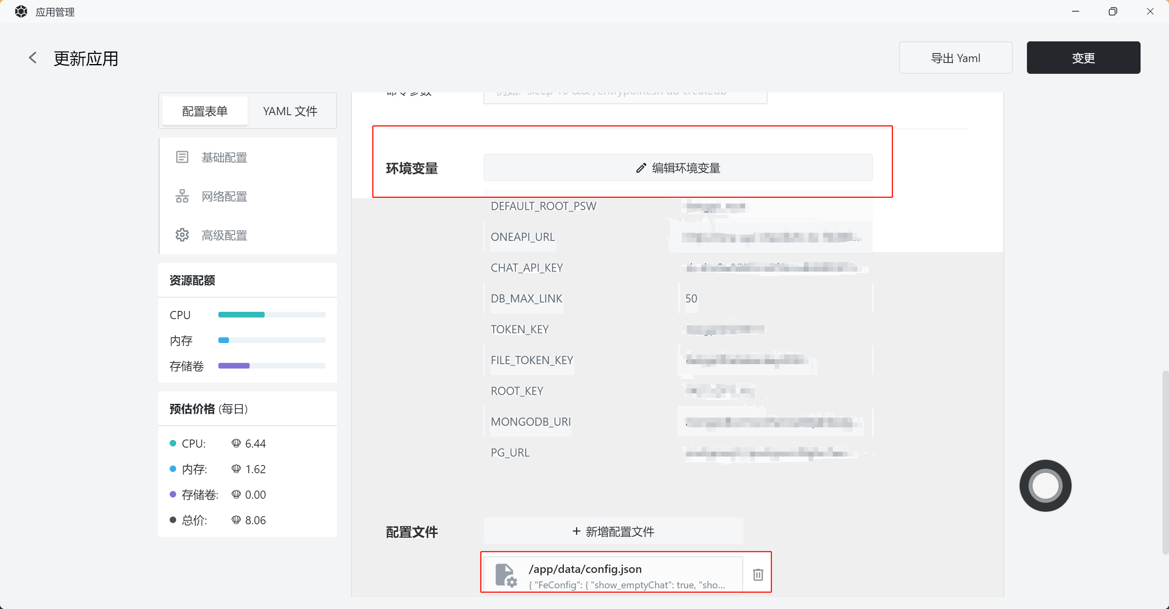Image resolution: width=1169 pixels, height=609 pixels.
Task: Click the DB_MAX_LINK value 50
Action: point(691,298)
